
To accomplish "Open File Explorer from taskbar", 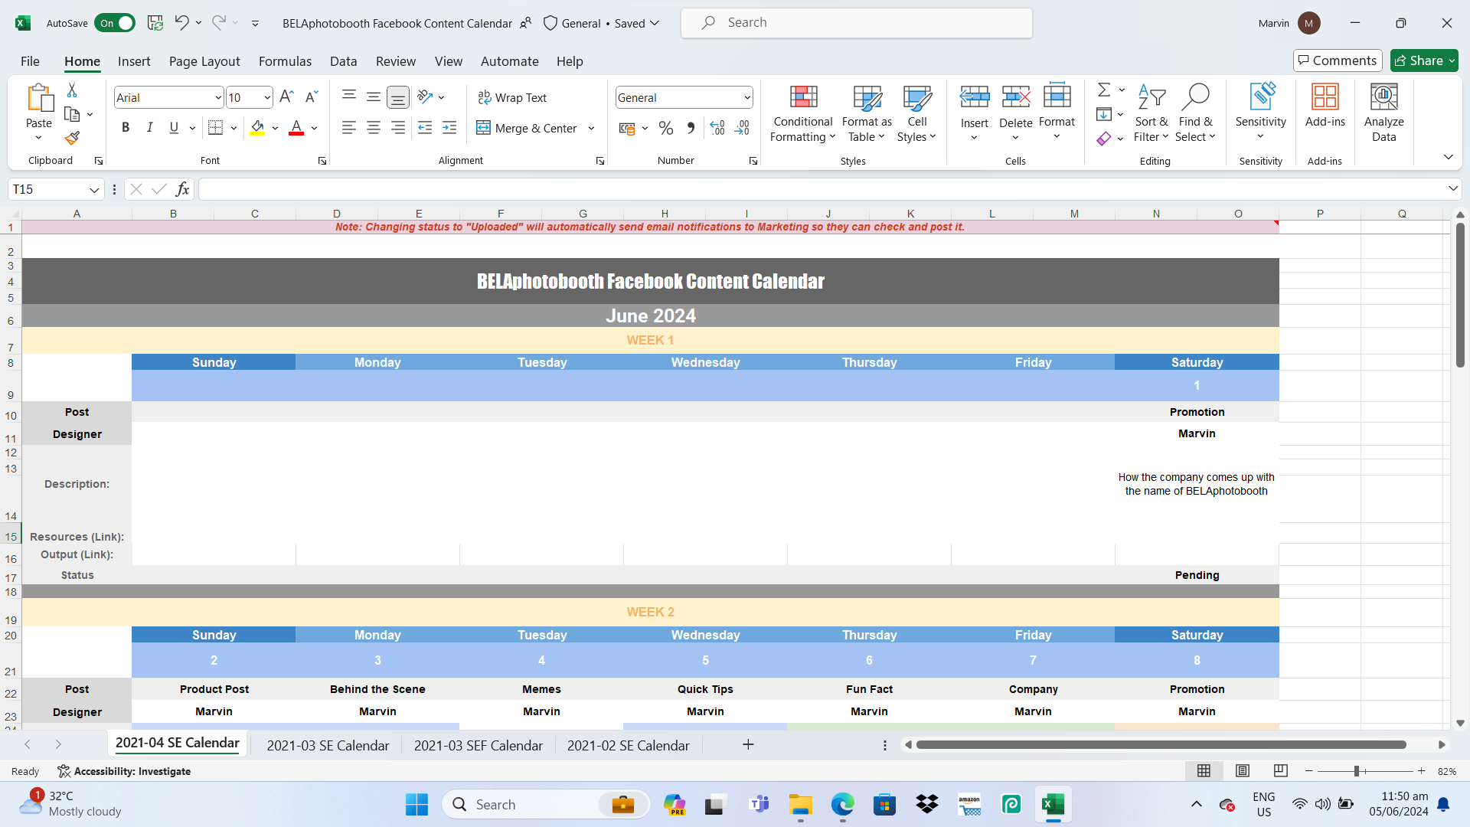I will pos(801,805).
